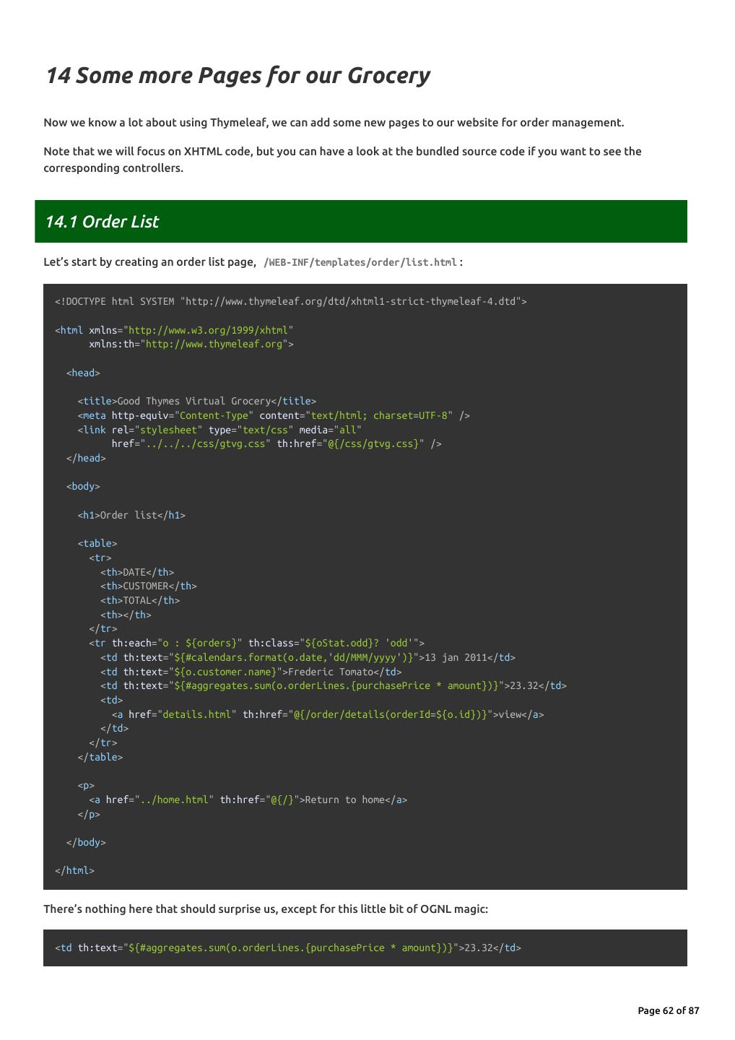Click the h1 "Order list" code line
Image resolution: width=735 pixels, height=1040 pixels.
(131, 515)
